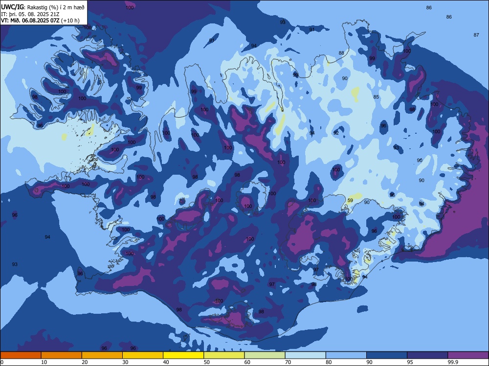The height and width of the screenshot is (366, 489).
Task: Click the legend scale label '50'
Action: pyautogui.click(x=206, y=362)
